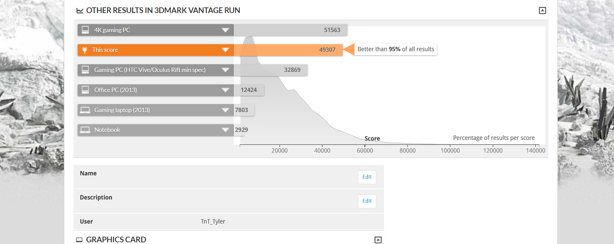Click the orange 49307 score bar
Viewport: 614px width, 244px height.
288,50
